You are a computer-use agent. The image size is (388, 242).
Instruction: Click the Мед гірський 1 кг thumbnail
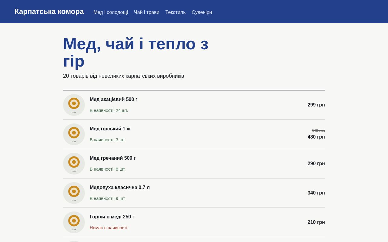point(74,134)
